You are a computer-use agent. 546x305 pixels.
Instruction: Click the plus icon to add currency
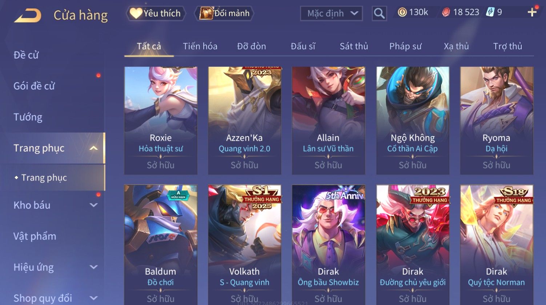pos(532,12)
